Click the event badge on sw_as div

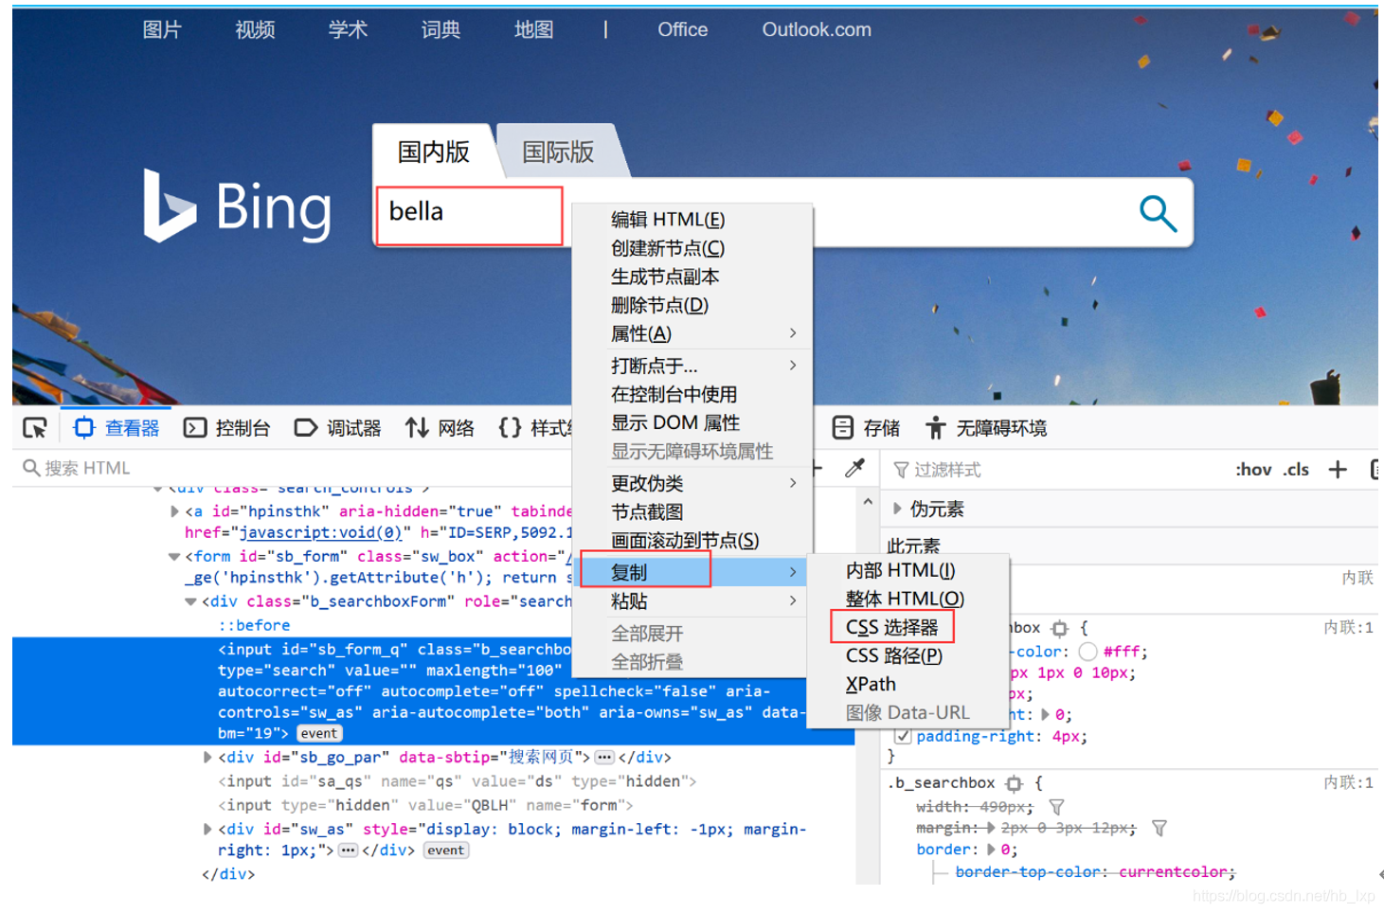click(445, 850)
